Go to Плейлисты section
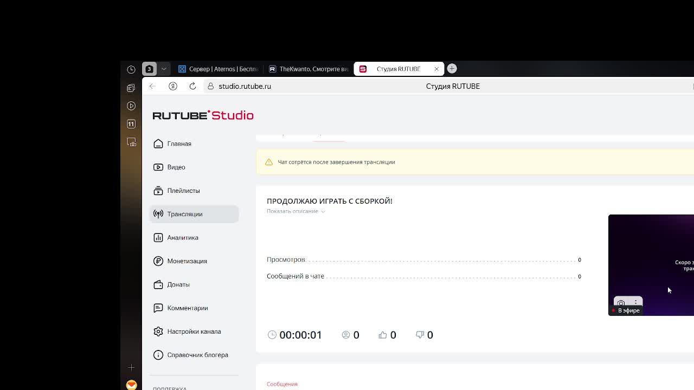This screenshot has width=694, height=390. tap(194, 191)
